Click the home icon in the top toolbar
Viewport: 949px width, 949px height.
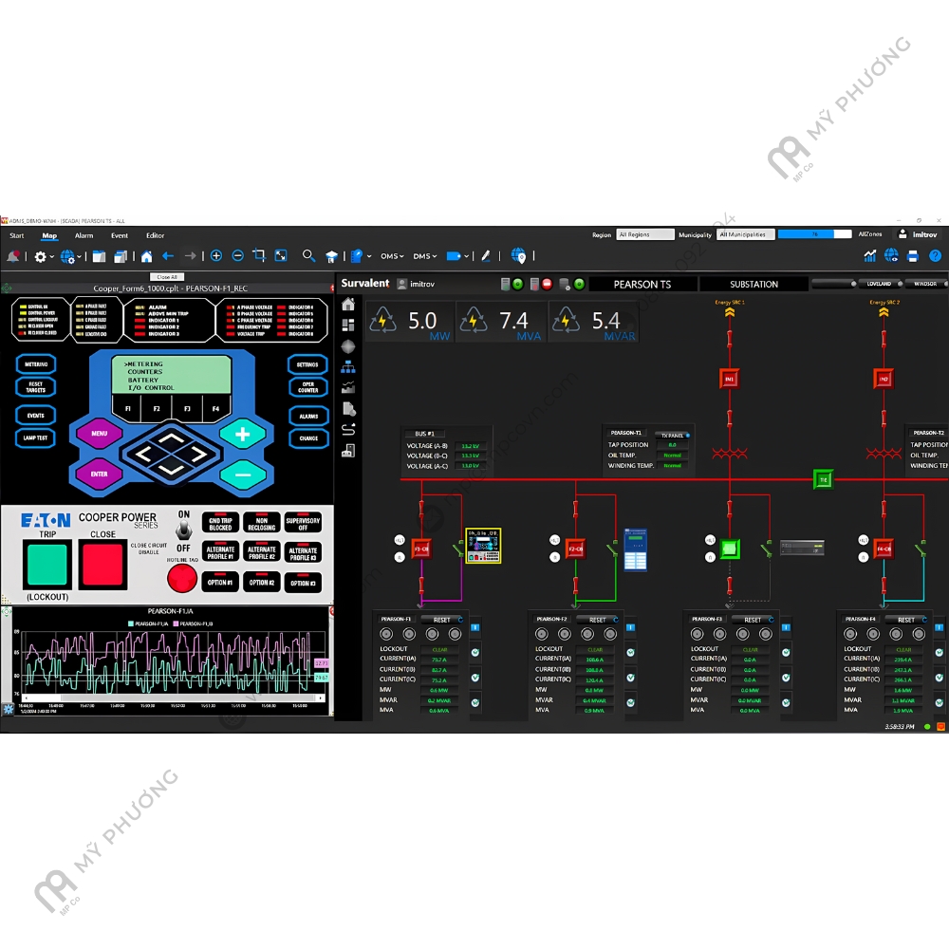(x=146, y=256)
